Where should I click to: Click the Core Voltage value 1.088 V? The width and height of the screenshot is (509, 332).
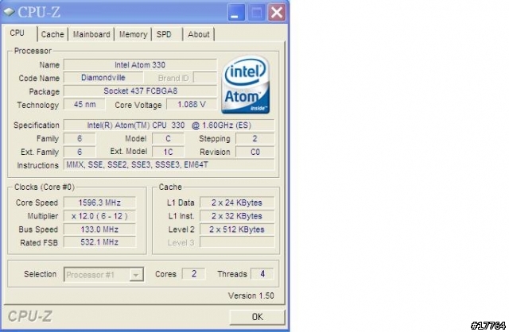(192, 104)
